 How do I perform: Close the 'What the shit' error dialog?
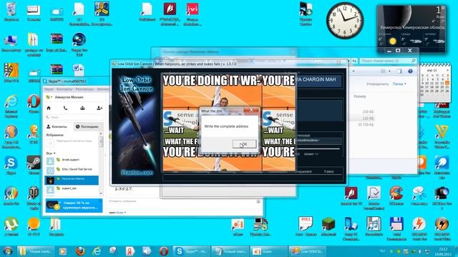point(251,110)
